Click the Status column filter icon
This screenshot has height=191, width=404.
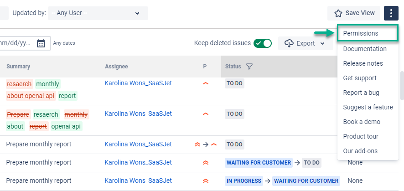click(x=249, y=67)
